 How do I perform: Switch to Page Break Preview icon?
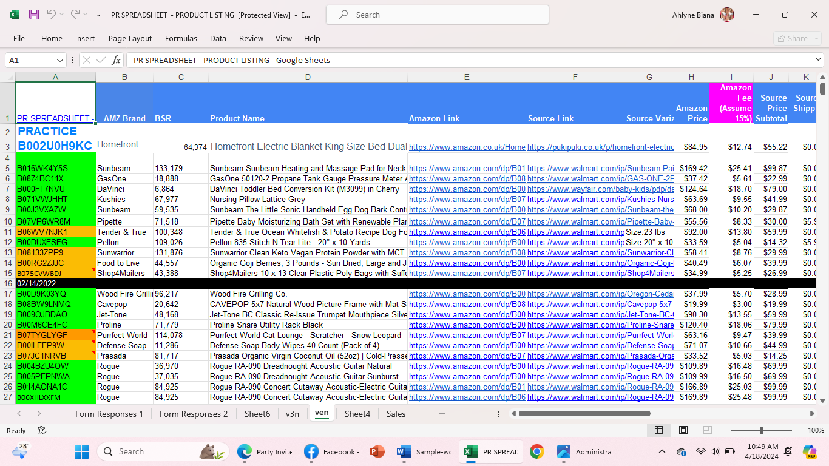tap(707, 430)
